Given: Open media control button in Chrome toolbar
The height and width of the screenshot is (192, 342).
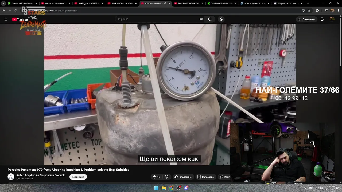Looking at the screenshot, I should pos(326,10).
